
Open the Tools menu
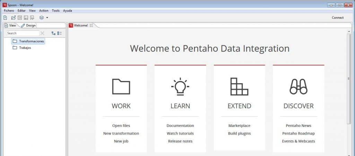(56, 11)
